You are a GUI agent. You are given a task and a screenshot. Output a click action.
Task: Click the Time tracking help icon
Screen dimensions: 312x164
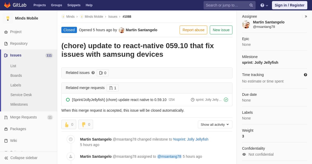point(305,75)
